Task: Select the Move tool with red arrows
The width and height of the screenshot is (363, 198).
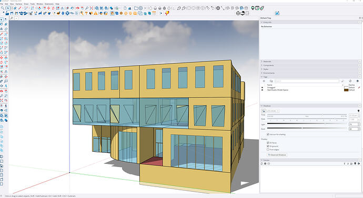Action: (x=48, y=8)
